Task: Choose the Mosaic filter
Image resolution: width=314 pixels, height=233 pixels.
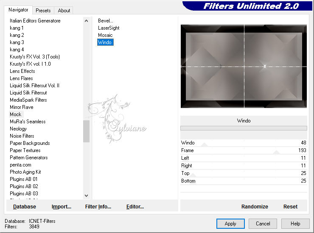Action: [x=105, y=35]
